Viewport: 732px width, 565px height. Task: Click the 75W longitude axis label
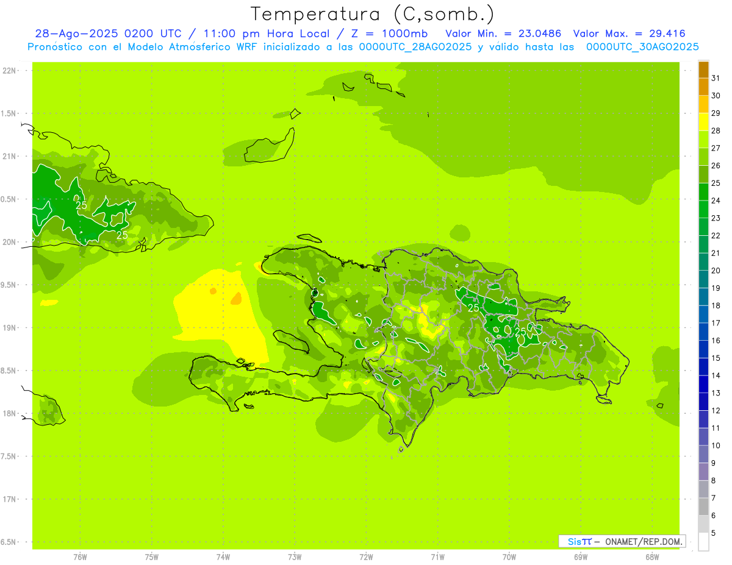click(x=152, y=556)
